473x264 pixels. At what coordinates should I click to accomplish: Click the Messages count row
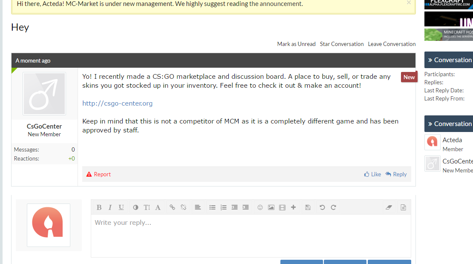(44, 149)
